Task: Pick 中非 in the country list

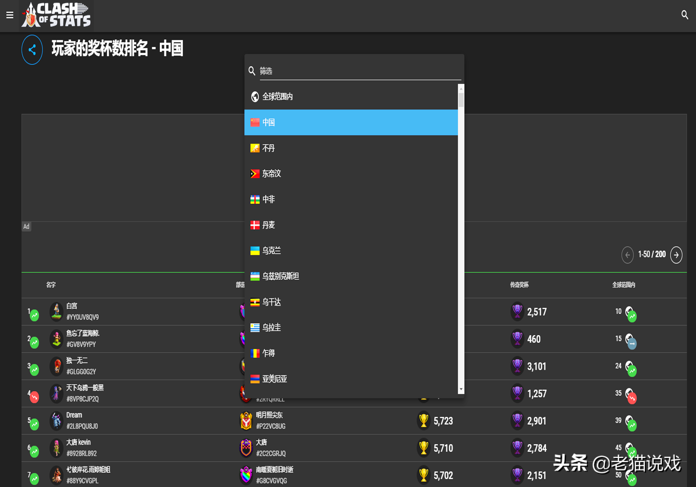Action: (x=351, y=199)
